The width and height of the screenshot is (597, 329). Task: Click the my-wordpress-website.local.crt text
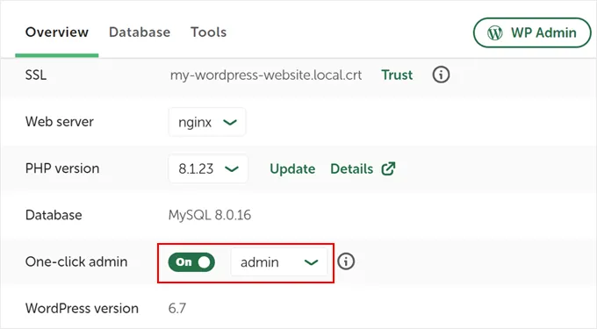[266, 75]
